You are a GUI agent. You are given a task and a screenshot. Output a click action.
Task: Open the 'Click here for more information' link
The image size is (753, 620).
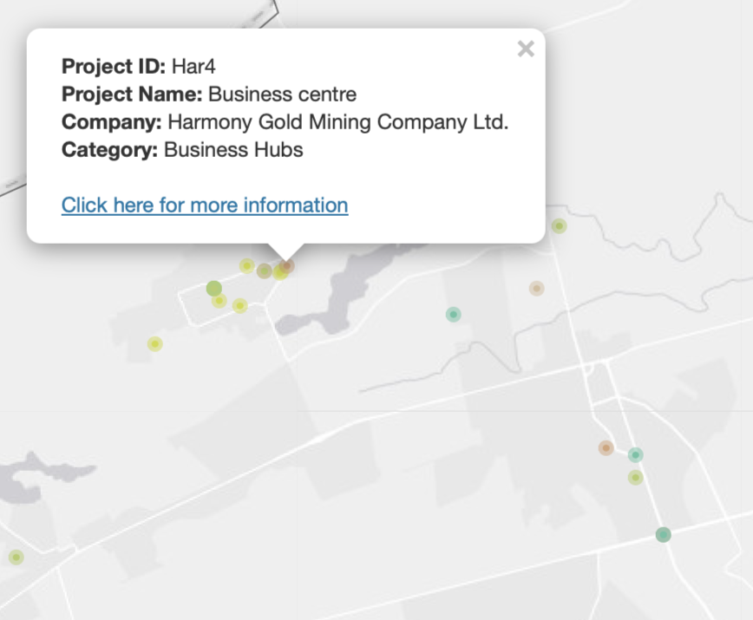click(205, 206)
